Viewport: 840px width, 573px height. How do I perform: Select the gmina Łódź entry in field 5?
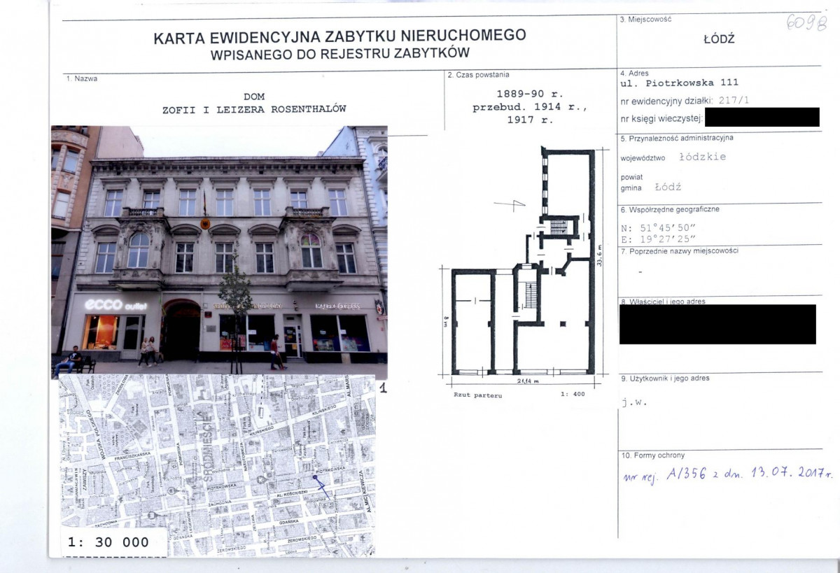pos(651,188)
